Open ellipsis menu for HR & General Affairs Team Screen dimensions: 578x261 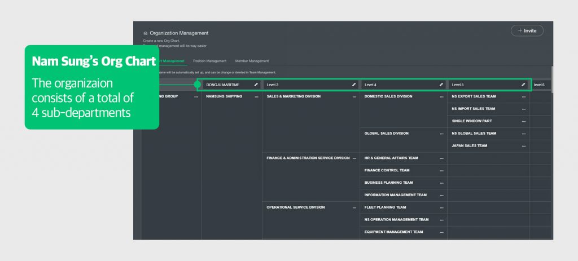click(442, 158)
